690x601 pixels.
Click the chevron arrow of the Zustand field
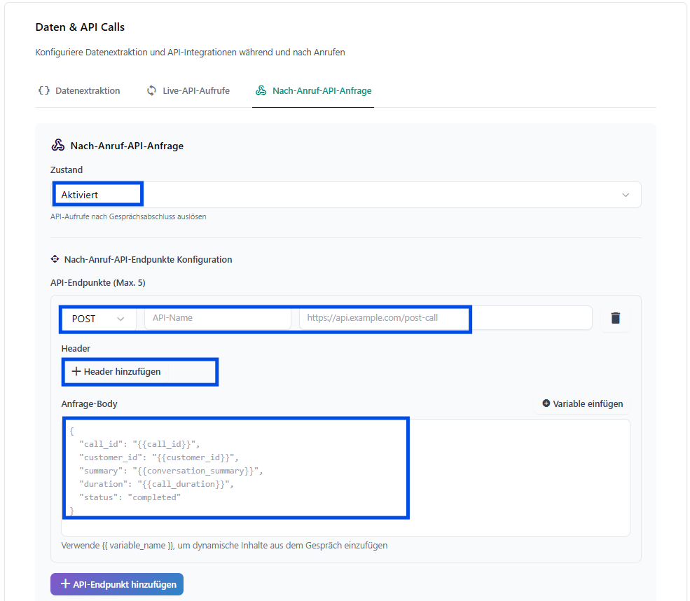(626, 195)
